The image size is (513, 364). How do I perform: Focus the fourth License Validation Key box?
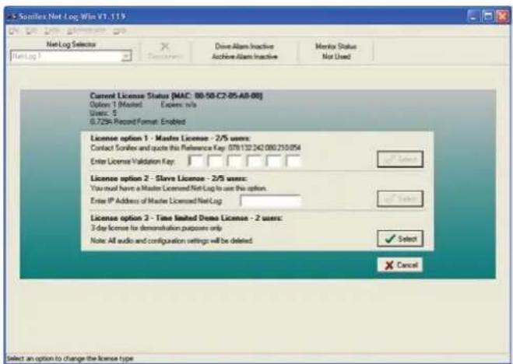[254, 161]
